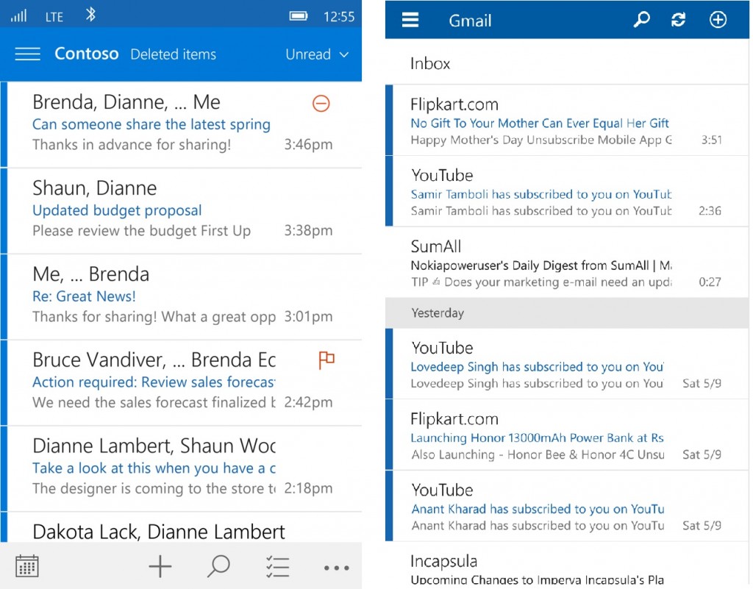
Task: Open more options ellipsis in bottom bar
Action: 336,568
